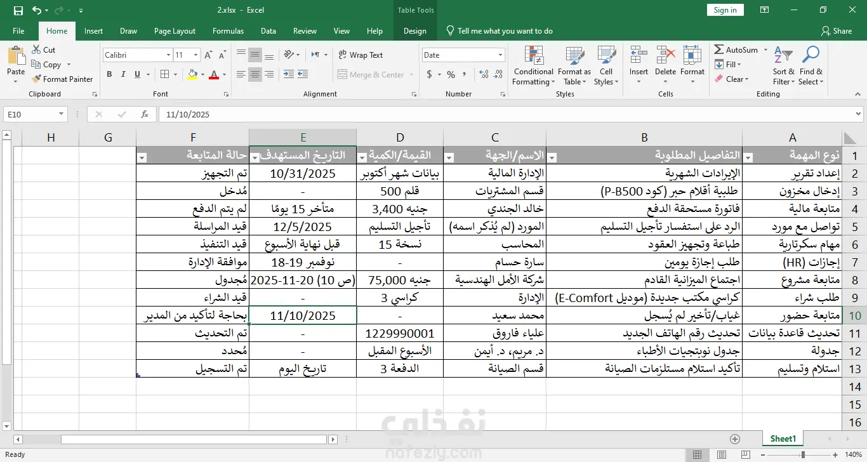Open the filter dropdown for نوع المهمة

pos(748,157)
